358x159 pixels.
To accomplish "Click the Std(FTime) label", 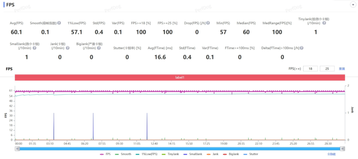I will coord(188,48).
